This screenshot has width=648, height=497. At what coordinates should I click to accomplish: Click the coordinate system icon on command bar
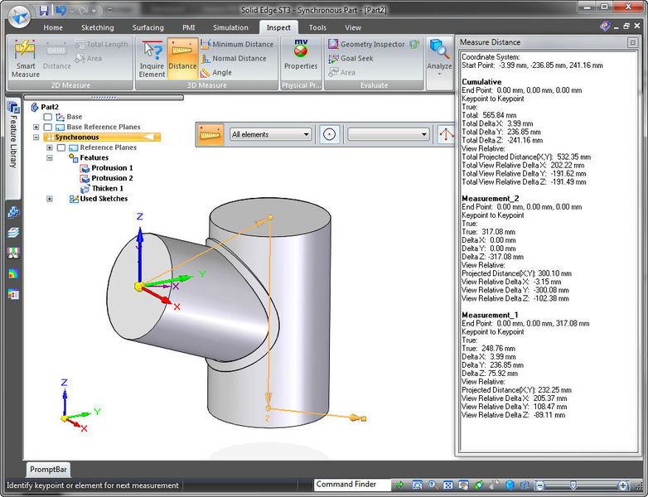tap(446, 134)
